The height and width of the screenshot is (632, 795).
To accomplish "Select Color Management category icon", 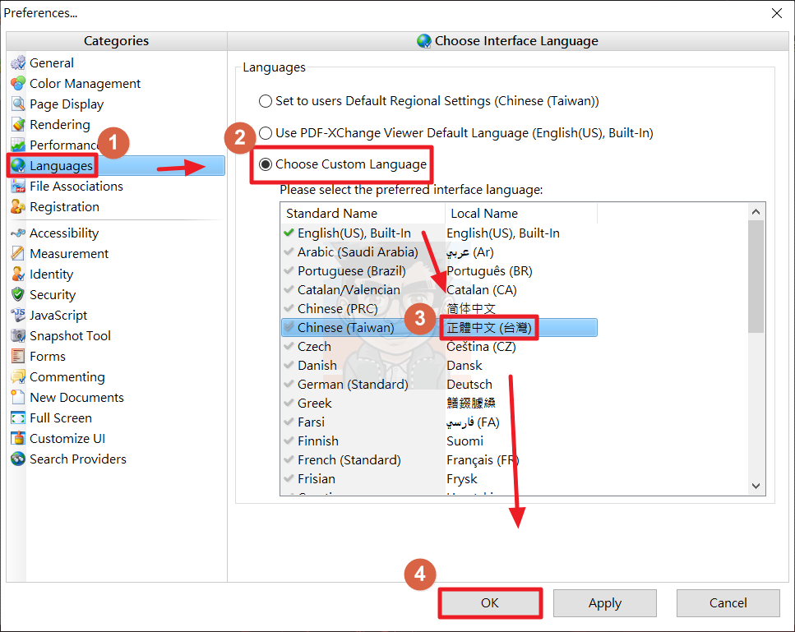I will coord(18,83).
